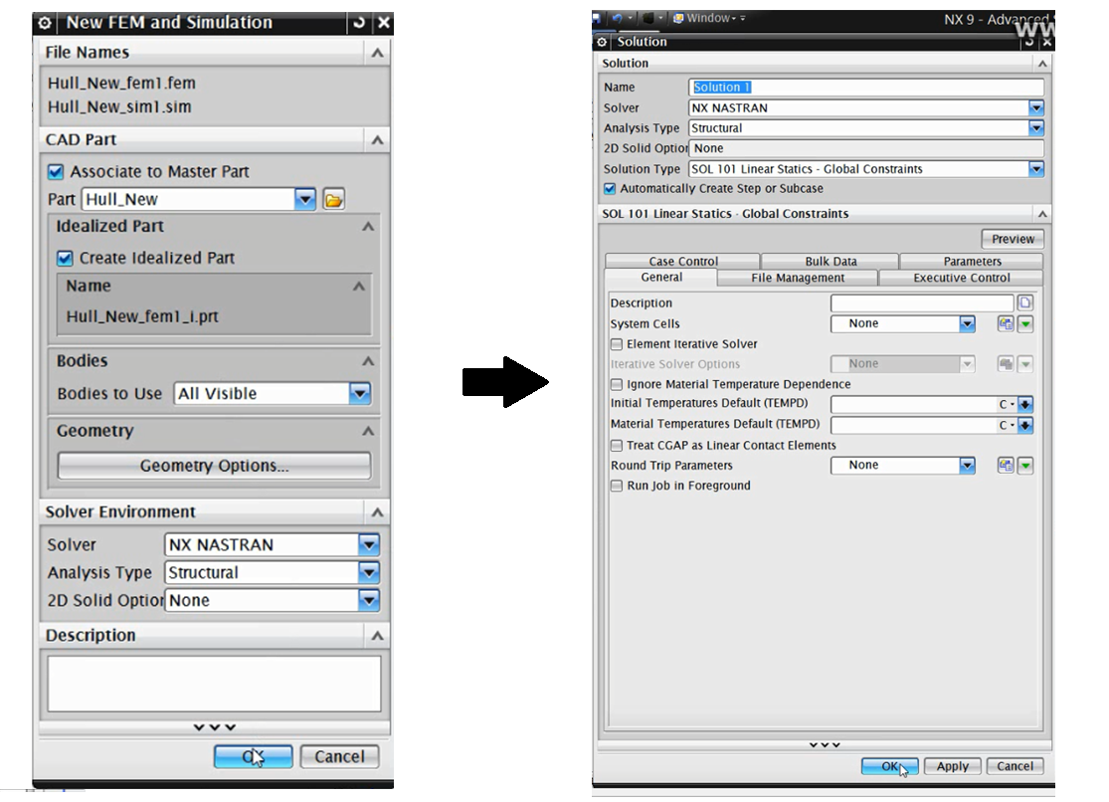Open the File Management tab
Viewport: 1109px width, 802px height.
click(798, 279)
